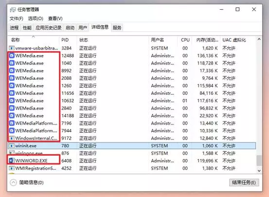Collapse to fewer details with 简略信息 arrow
This screenshot has width=269, height=197.
pyautogui.click(x=14, y=182)
